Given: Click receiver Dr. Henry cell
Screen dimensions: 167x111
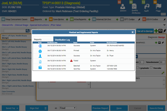Looking at the screenshot, I should (110, 51).
